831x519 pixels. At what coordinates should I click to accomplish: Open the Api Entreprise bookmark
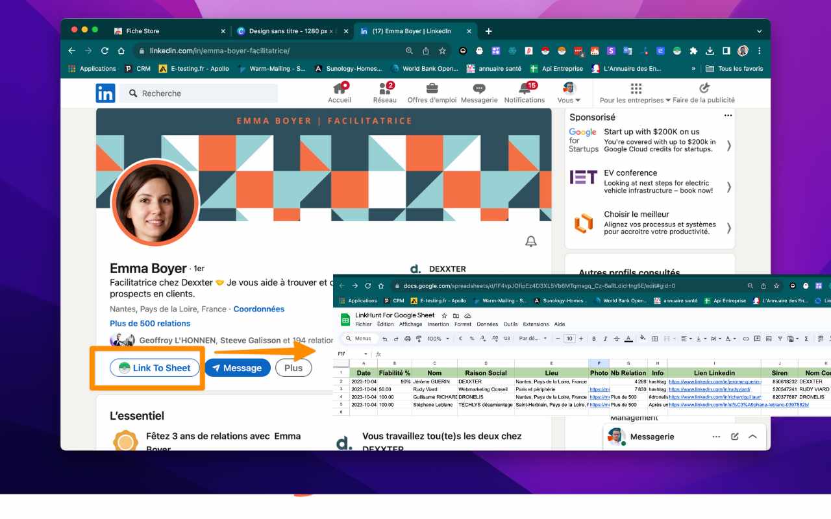pos(556,68)
